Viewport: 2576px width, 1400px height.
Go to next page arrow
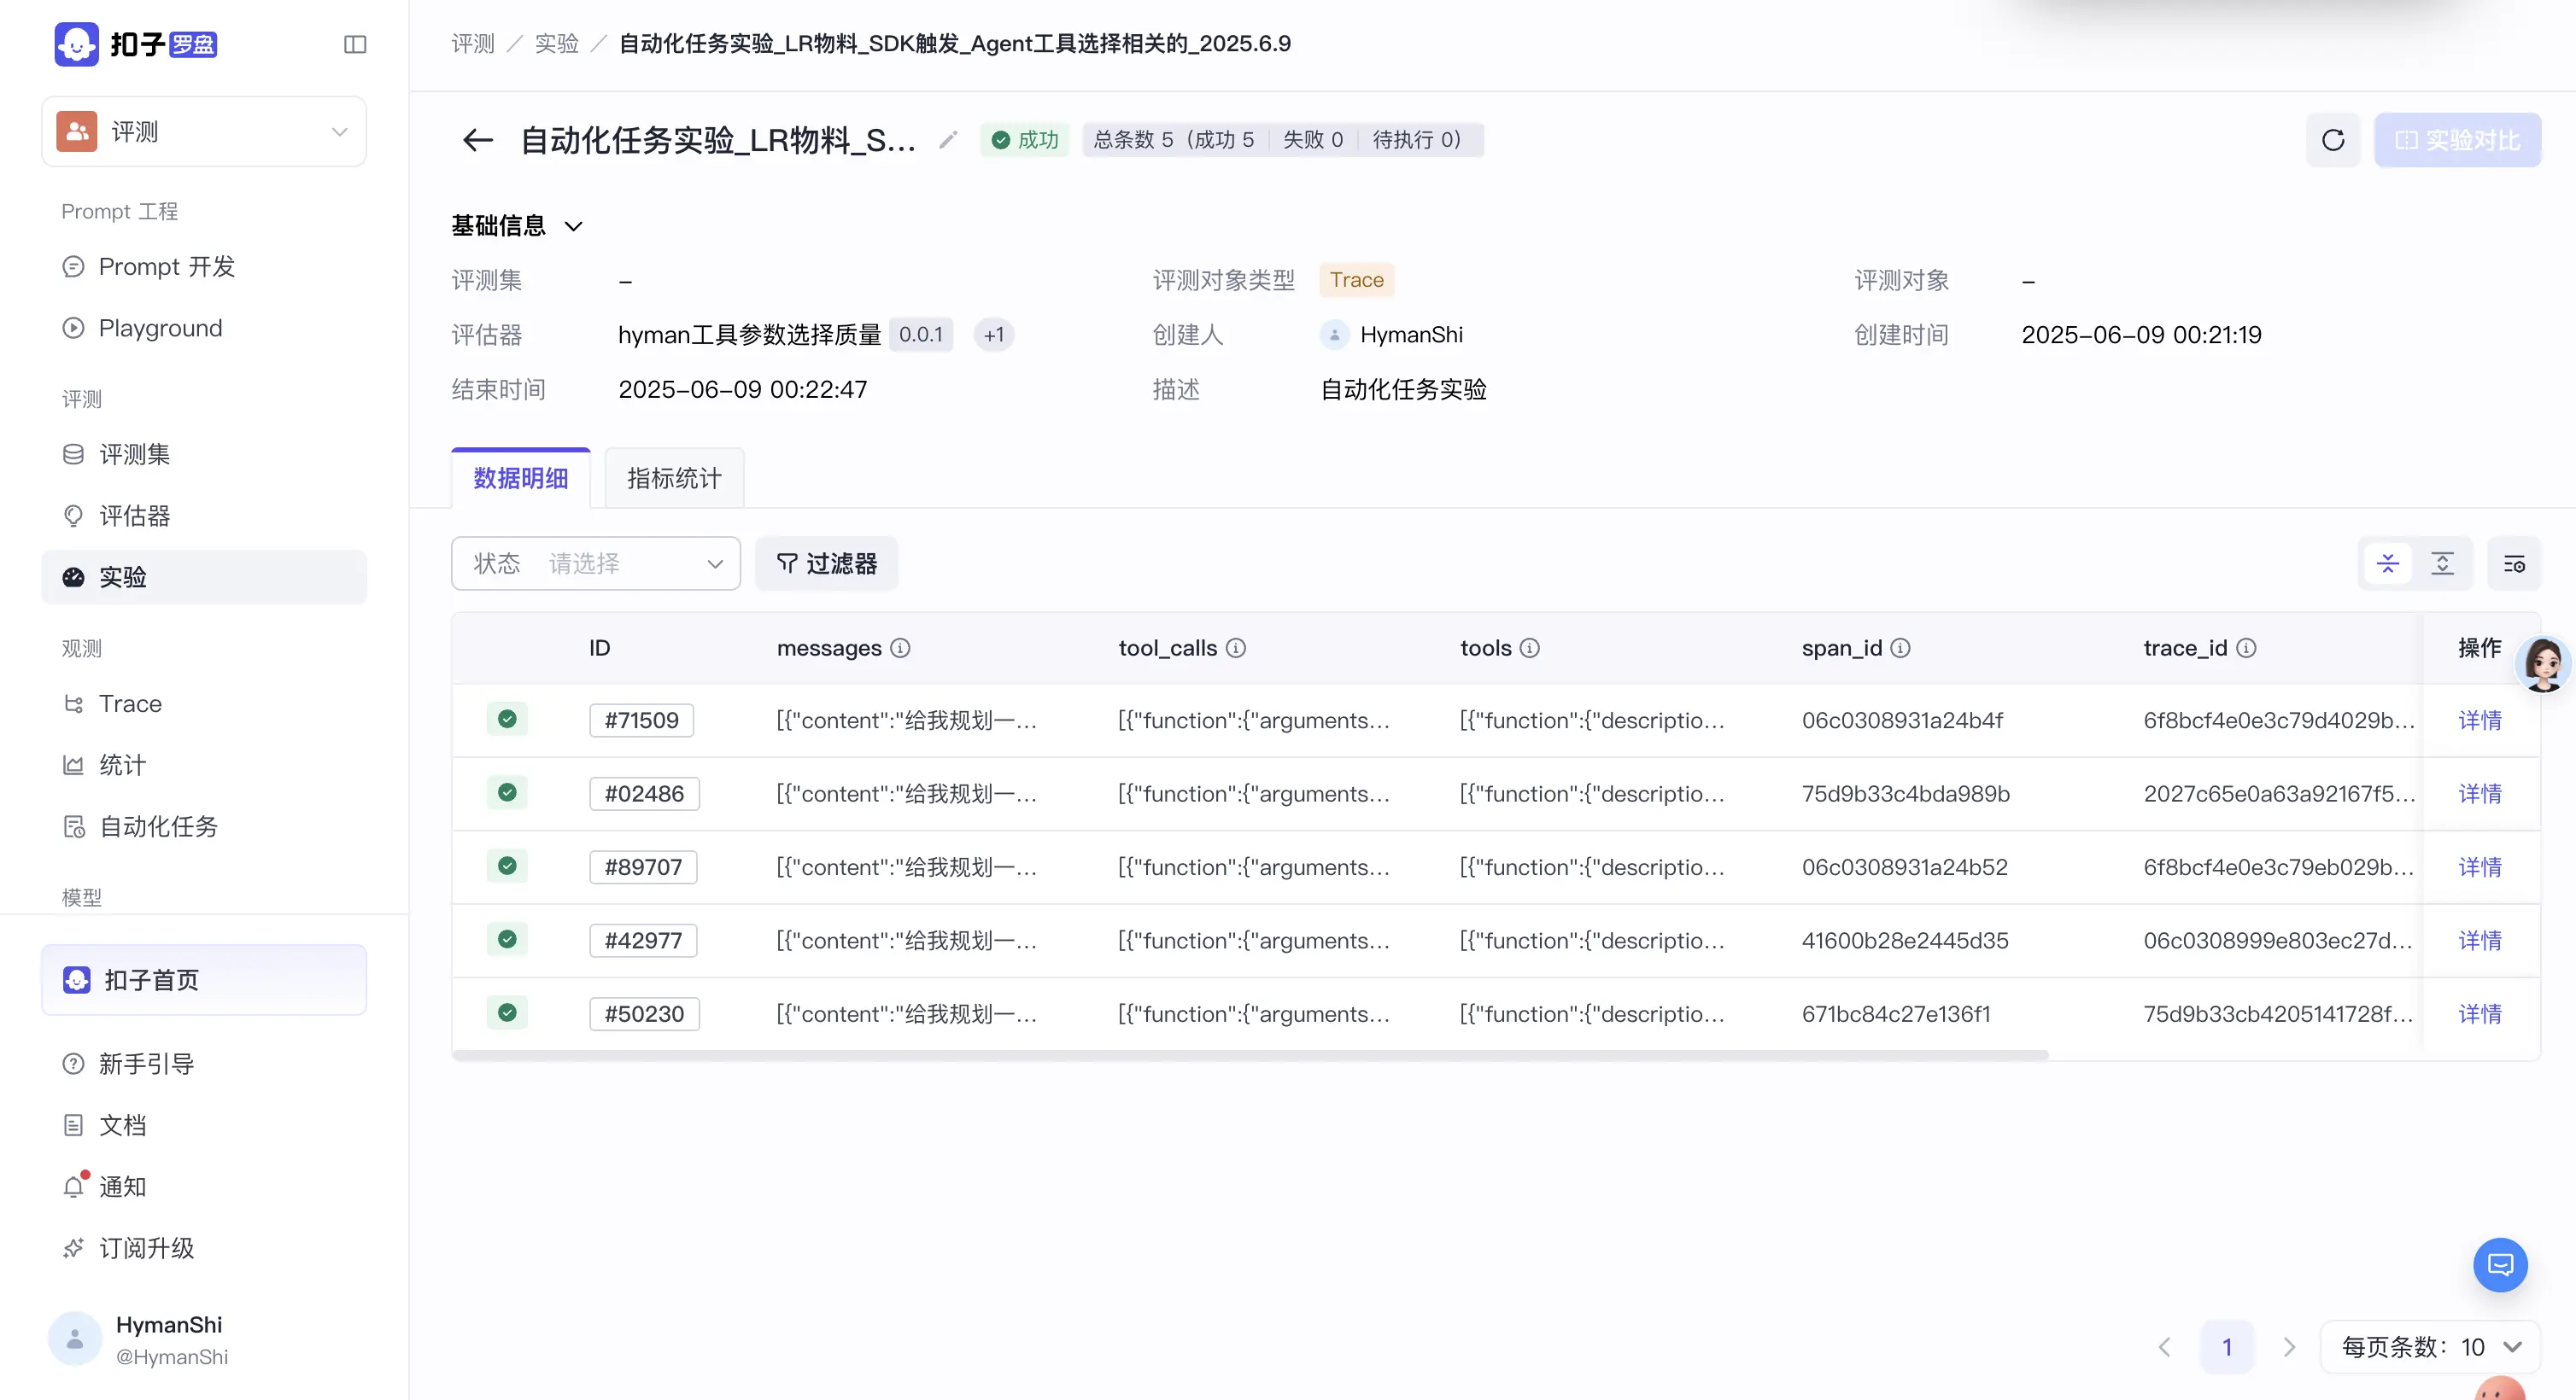pyautogui.click(x=2289, y=1347)
